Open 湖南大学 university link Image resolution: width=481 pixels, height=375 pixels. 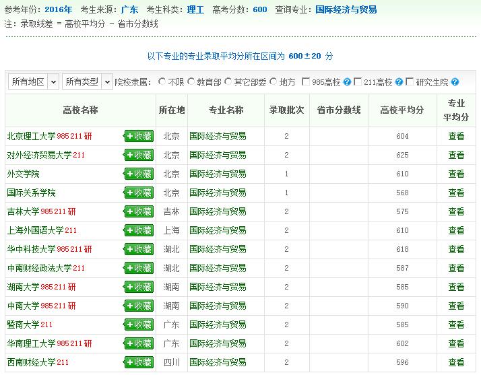[24, 287]
